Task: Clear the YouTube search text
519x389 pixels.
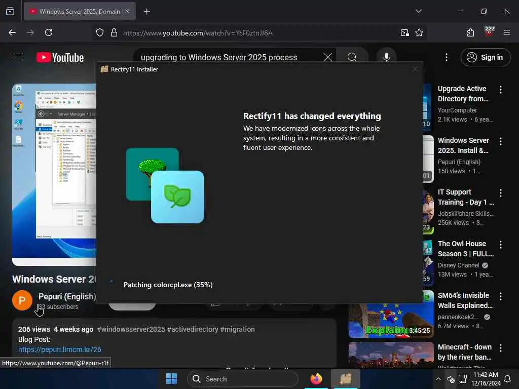Action: (328, 57)
